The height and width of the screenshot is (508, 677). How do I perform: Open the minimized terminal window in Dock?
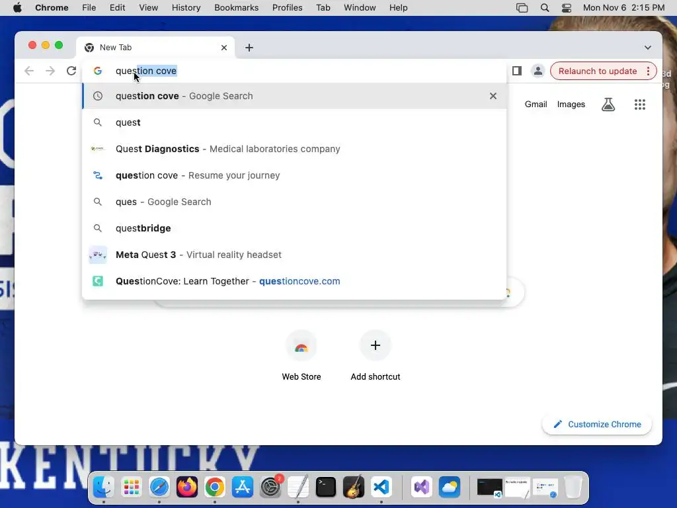489,487
